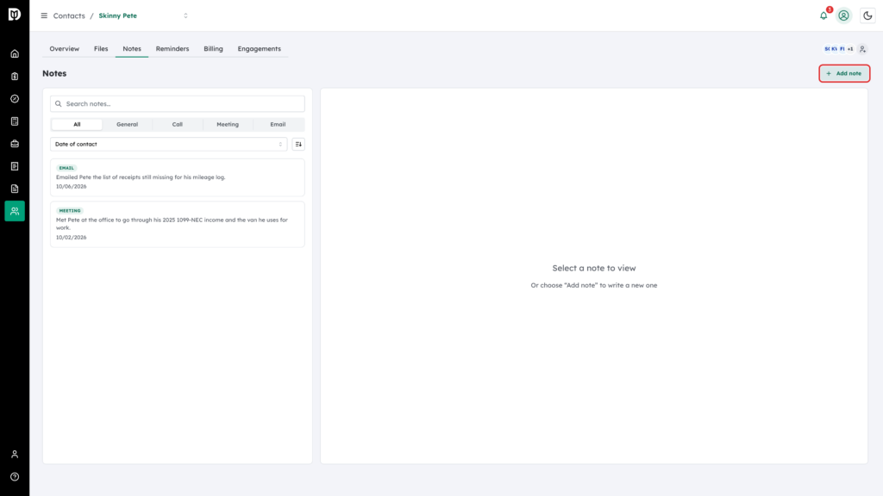Select the Meeting filter segment
The width and height of the screenshot is (883, 496).
[x=228, y=124]
